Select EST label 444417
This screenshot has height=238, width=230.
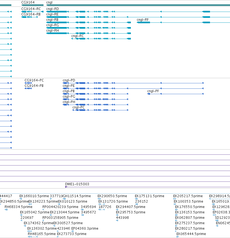pos(6,196)
